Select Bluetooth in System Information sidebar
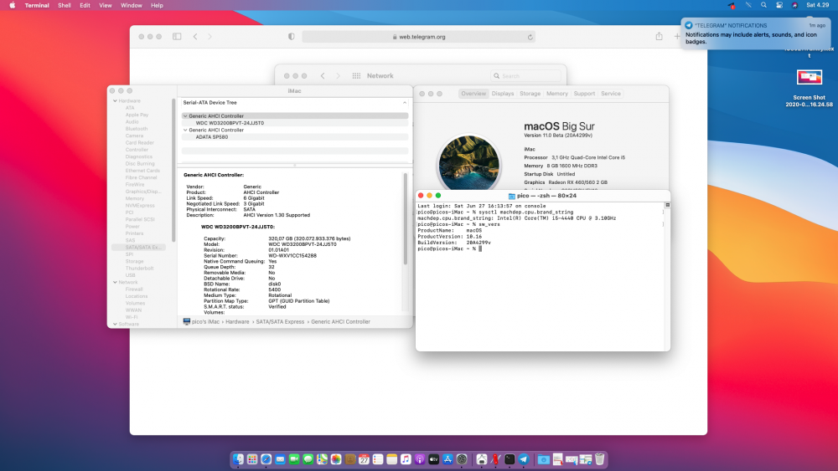The height and width of the screenshot is (471, 838). (x=137, y=129)
